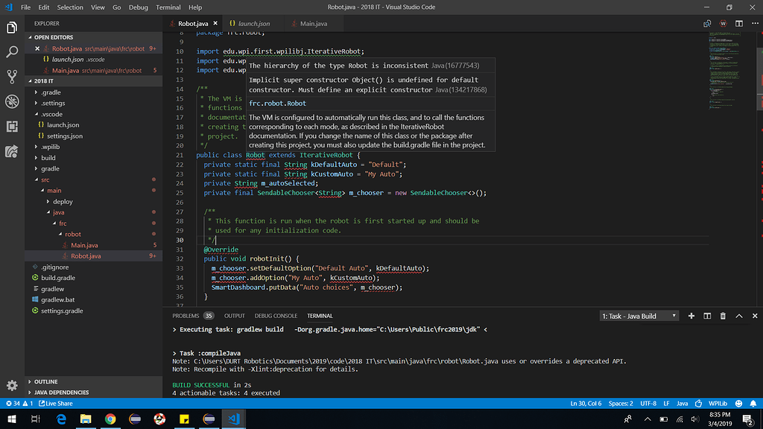Show the Output panel tab
The height and width of the screenshot is (429, 763).
234,316
